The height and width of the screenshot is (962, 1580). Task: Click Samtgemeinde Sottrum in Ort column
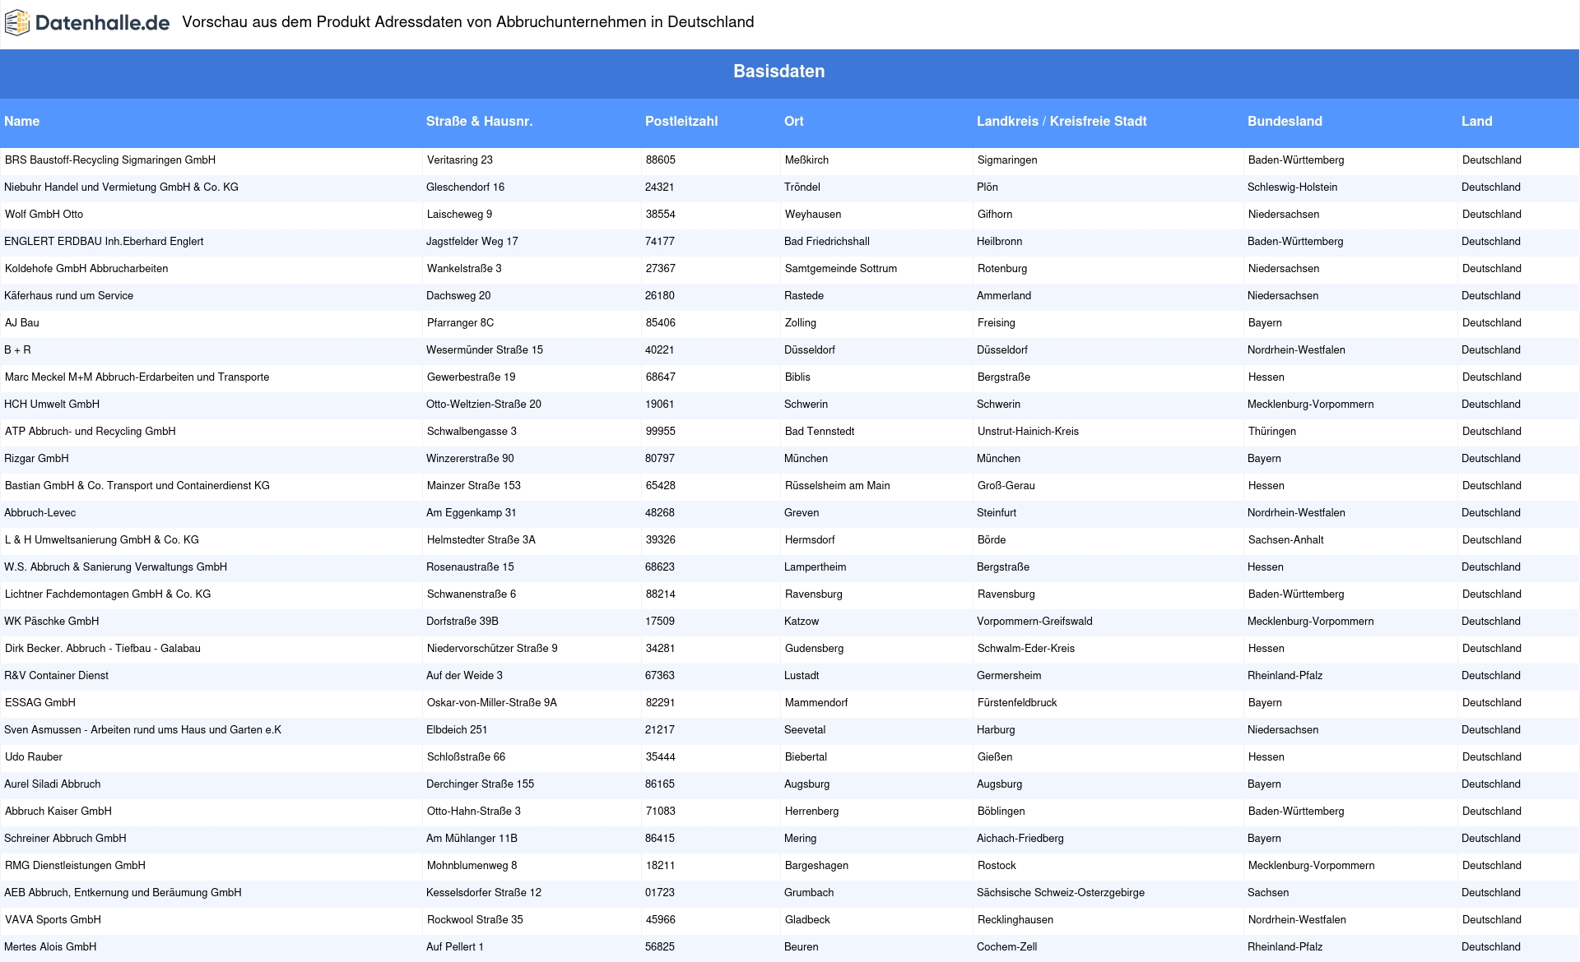pos(841,269)
